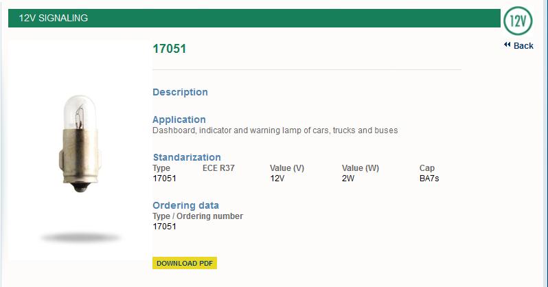Click the Standarization heading
The width and height of the screenshot is (548, 287).
(x=187, y=157)
